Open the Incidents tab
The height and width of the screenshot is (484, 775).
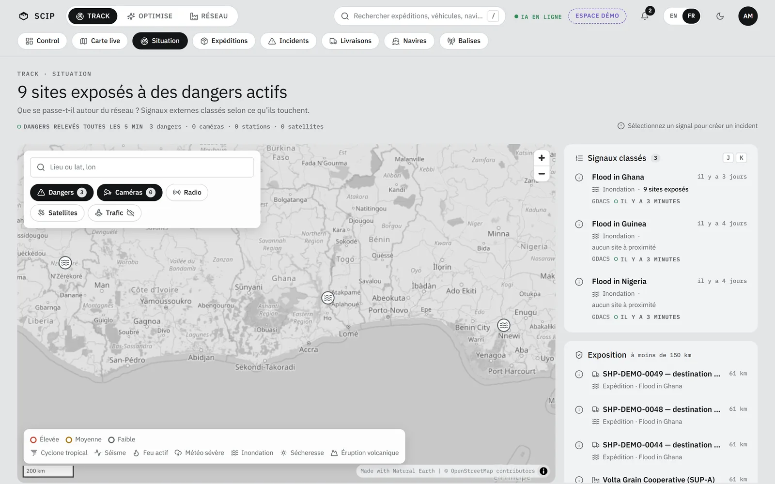click(288, 41)
